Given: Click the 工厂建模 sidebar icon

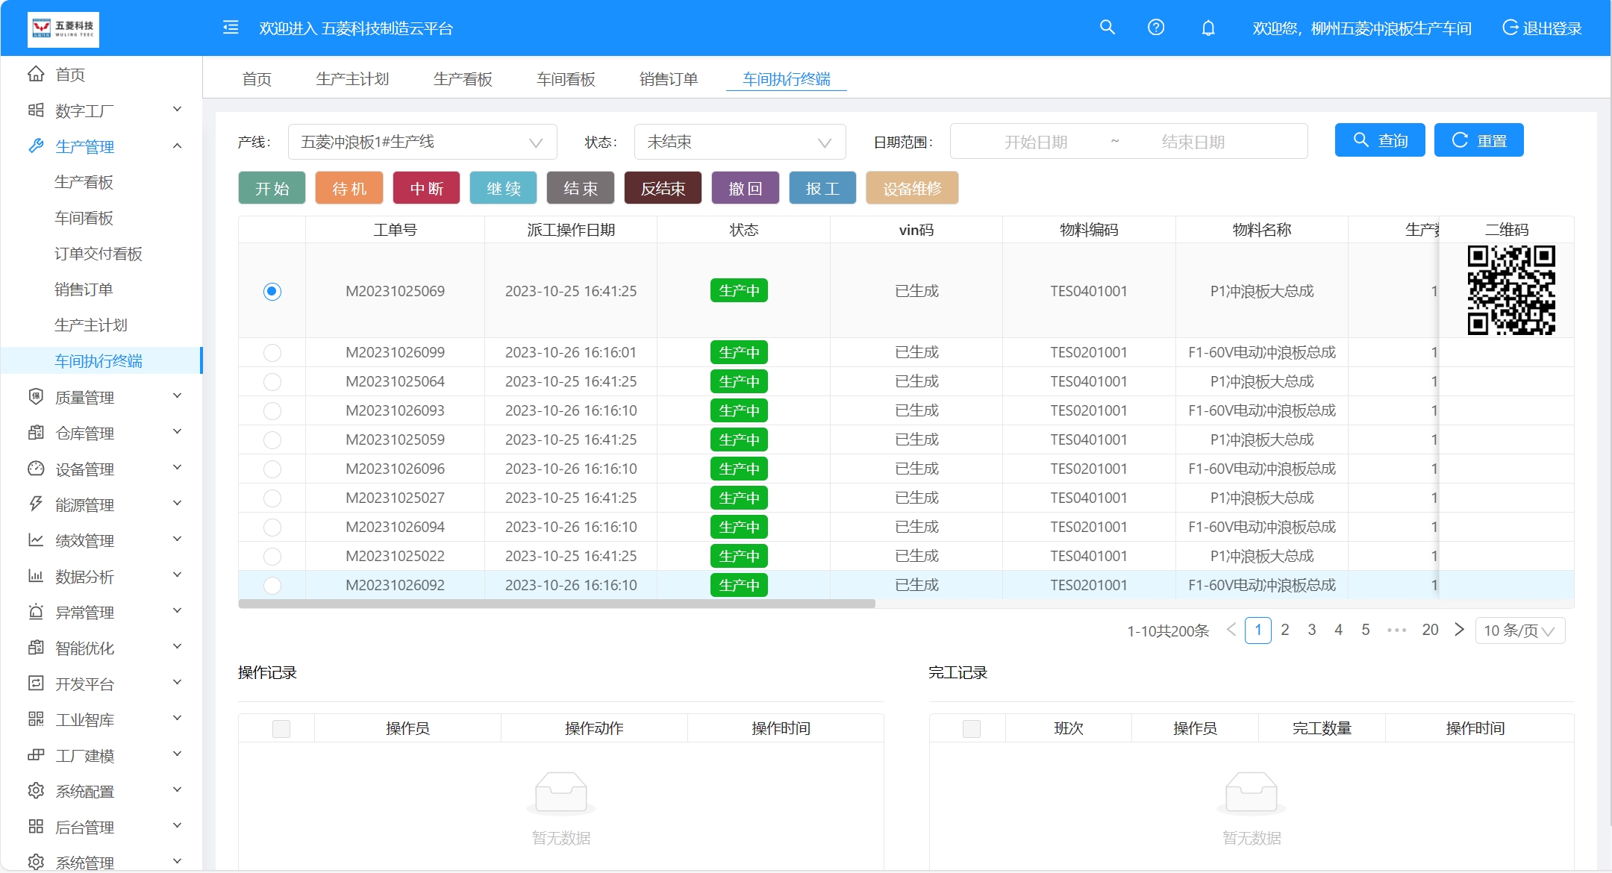Looking at the screenshot, I should pos(36,754).
